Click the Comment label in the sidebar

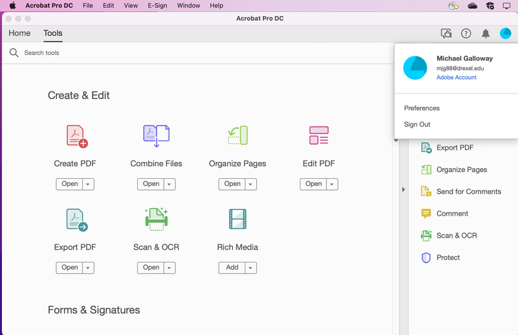[x=452, y=214]
